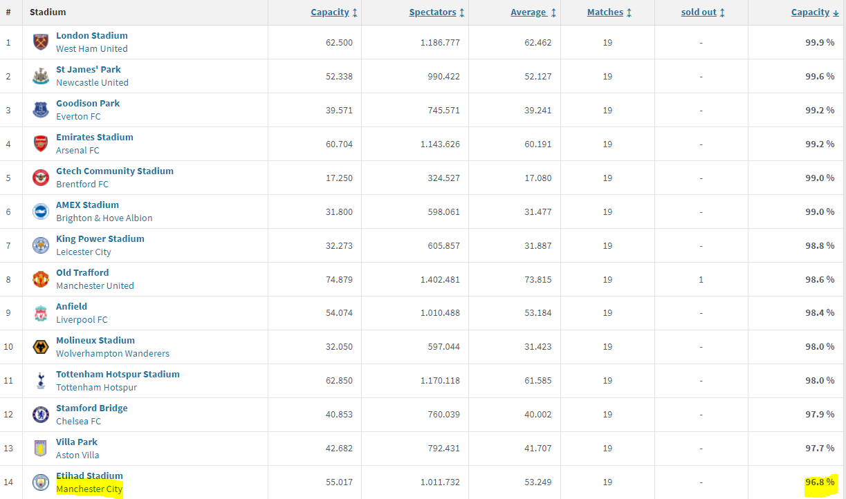This screenshot has width=846, height=499.
Task: Click the 97.7 % capacity value
Action: (x=820, y=449)
